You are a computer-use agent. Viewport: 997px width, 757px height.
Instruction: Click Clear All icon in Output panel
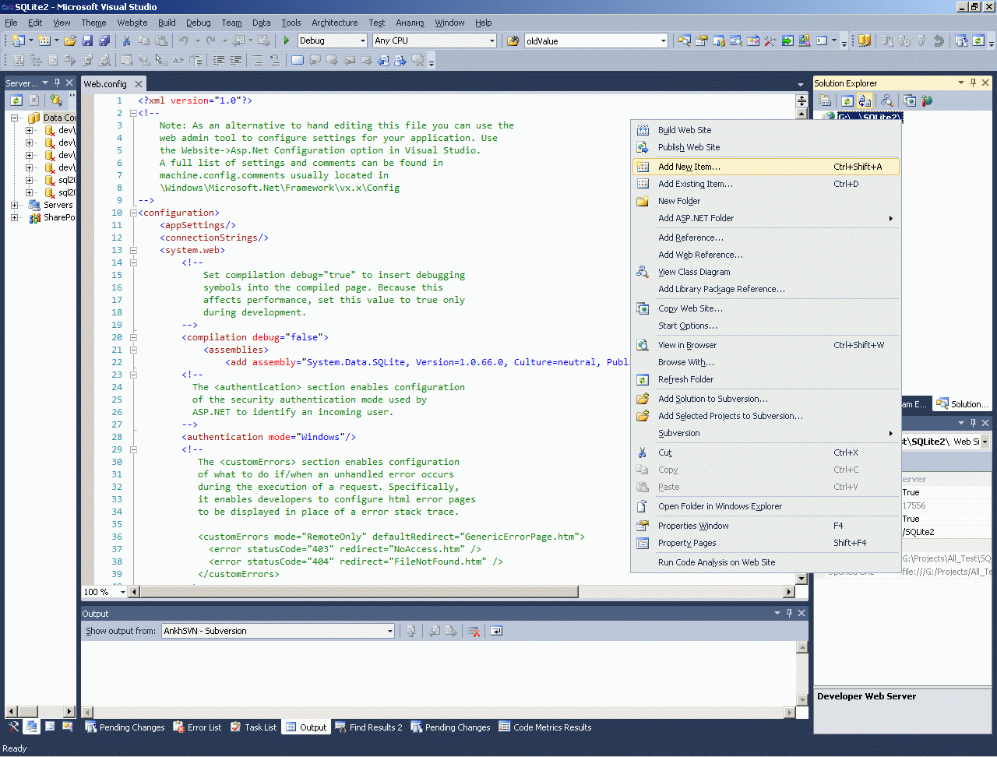click(474, 631)
